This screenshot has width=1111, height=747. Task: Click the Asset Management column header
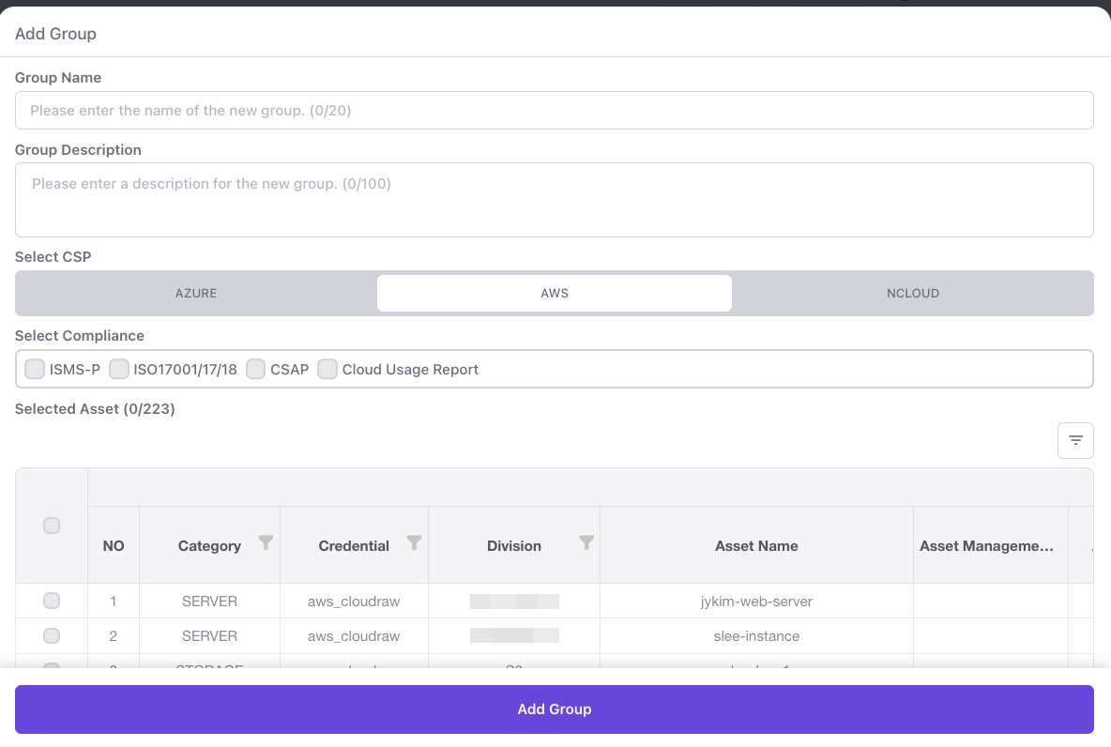point(986,546)
